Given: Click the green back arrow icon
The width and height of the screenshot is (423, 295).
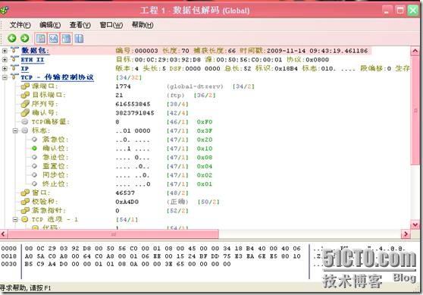Looking at the screenshot, I should (x=12, y=38).
